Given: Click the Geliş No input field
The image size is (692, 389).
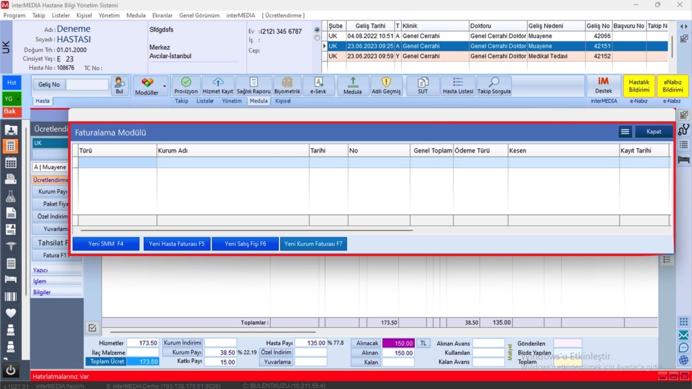Looking at the screenshot, I should pyautogui.click(x=87, y=85).
